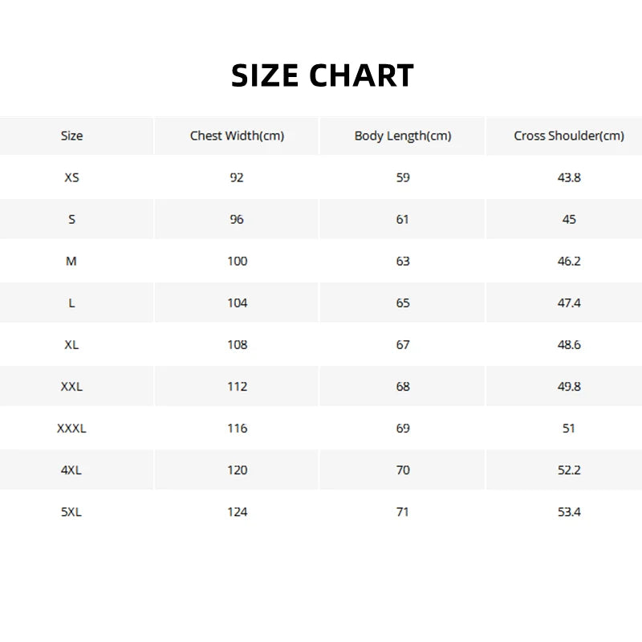This screenshot has height=642, width=642.
Task: Click cross shoulder value 53.4
Action: [x=569, y=512]
